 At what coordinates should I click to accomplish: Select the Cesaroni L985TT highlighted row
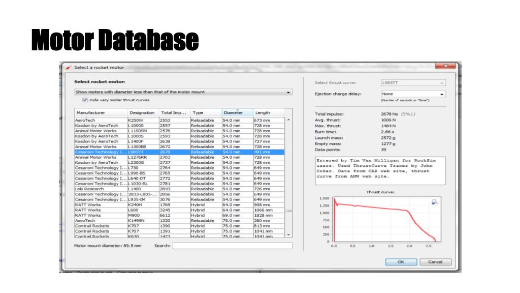[x=179, y=152]
